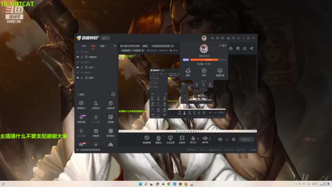Expand speaker options arrow
332x187 pixels.
point(210,139)
